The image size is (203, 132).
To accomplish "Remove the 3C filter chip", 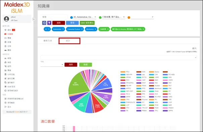I will pos(49,29).
